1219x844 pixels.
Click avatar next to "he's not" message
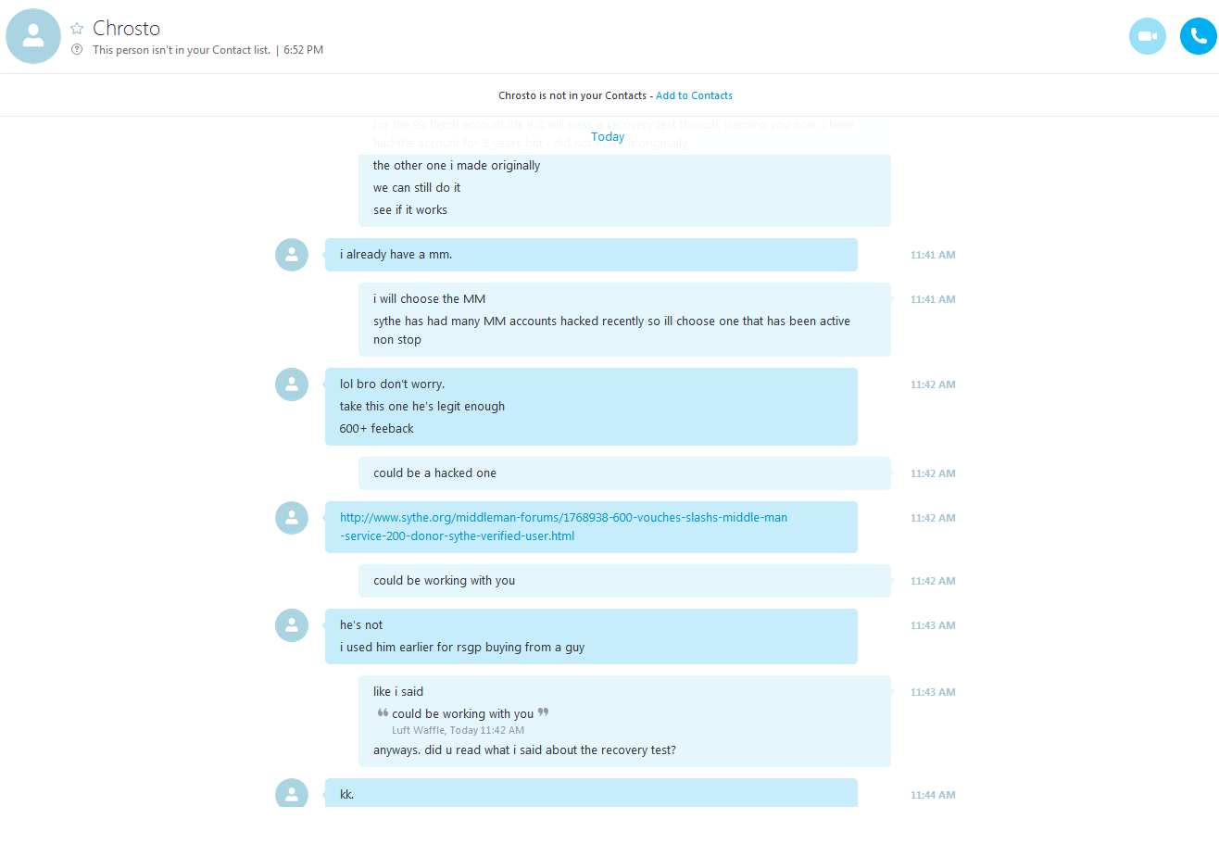tap(292, 625)
